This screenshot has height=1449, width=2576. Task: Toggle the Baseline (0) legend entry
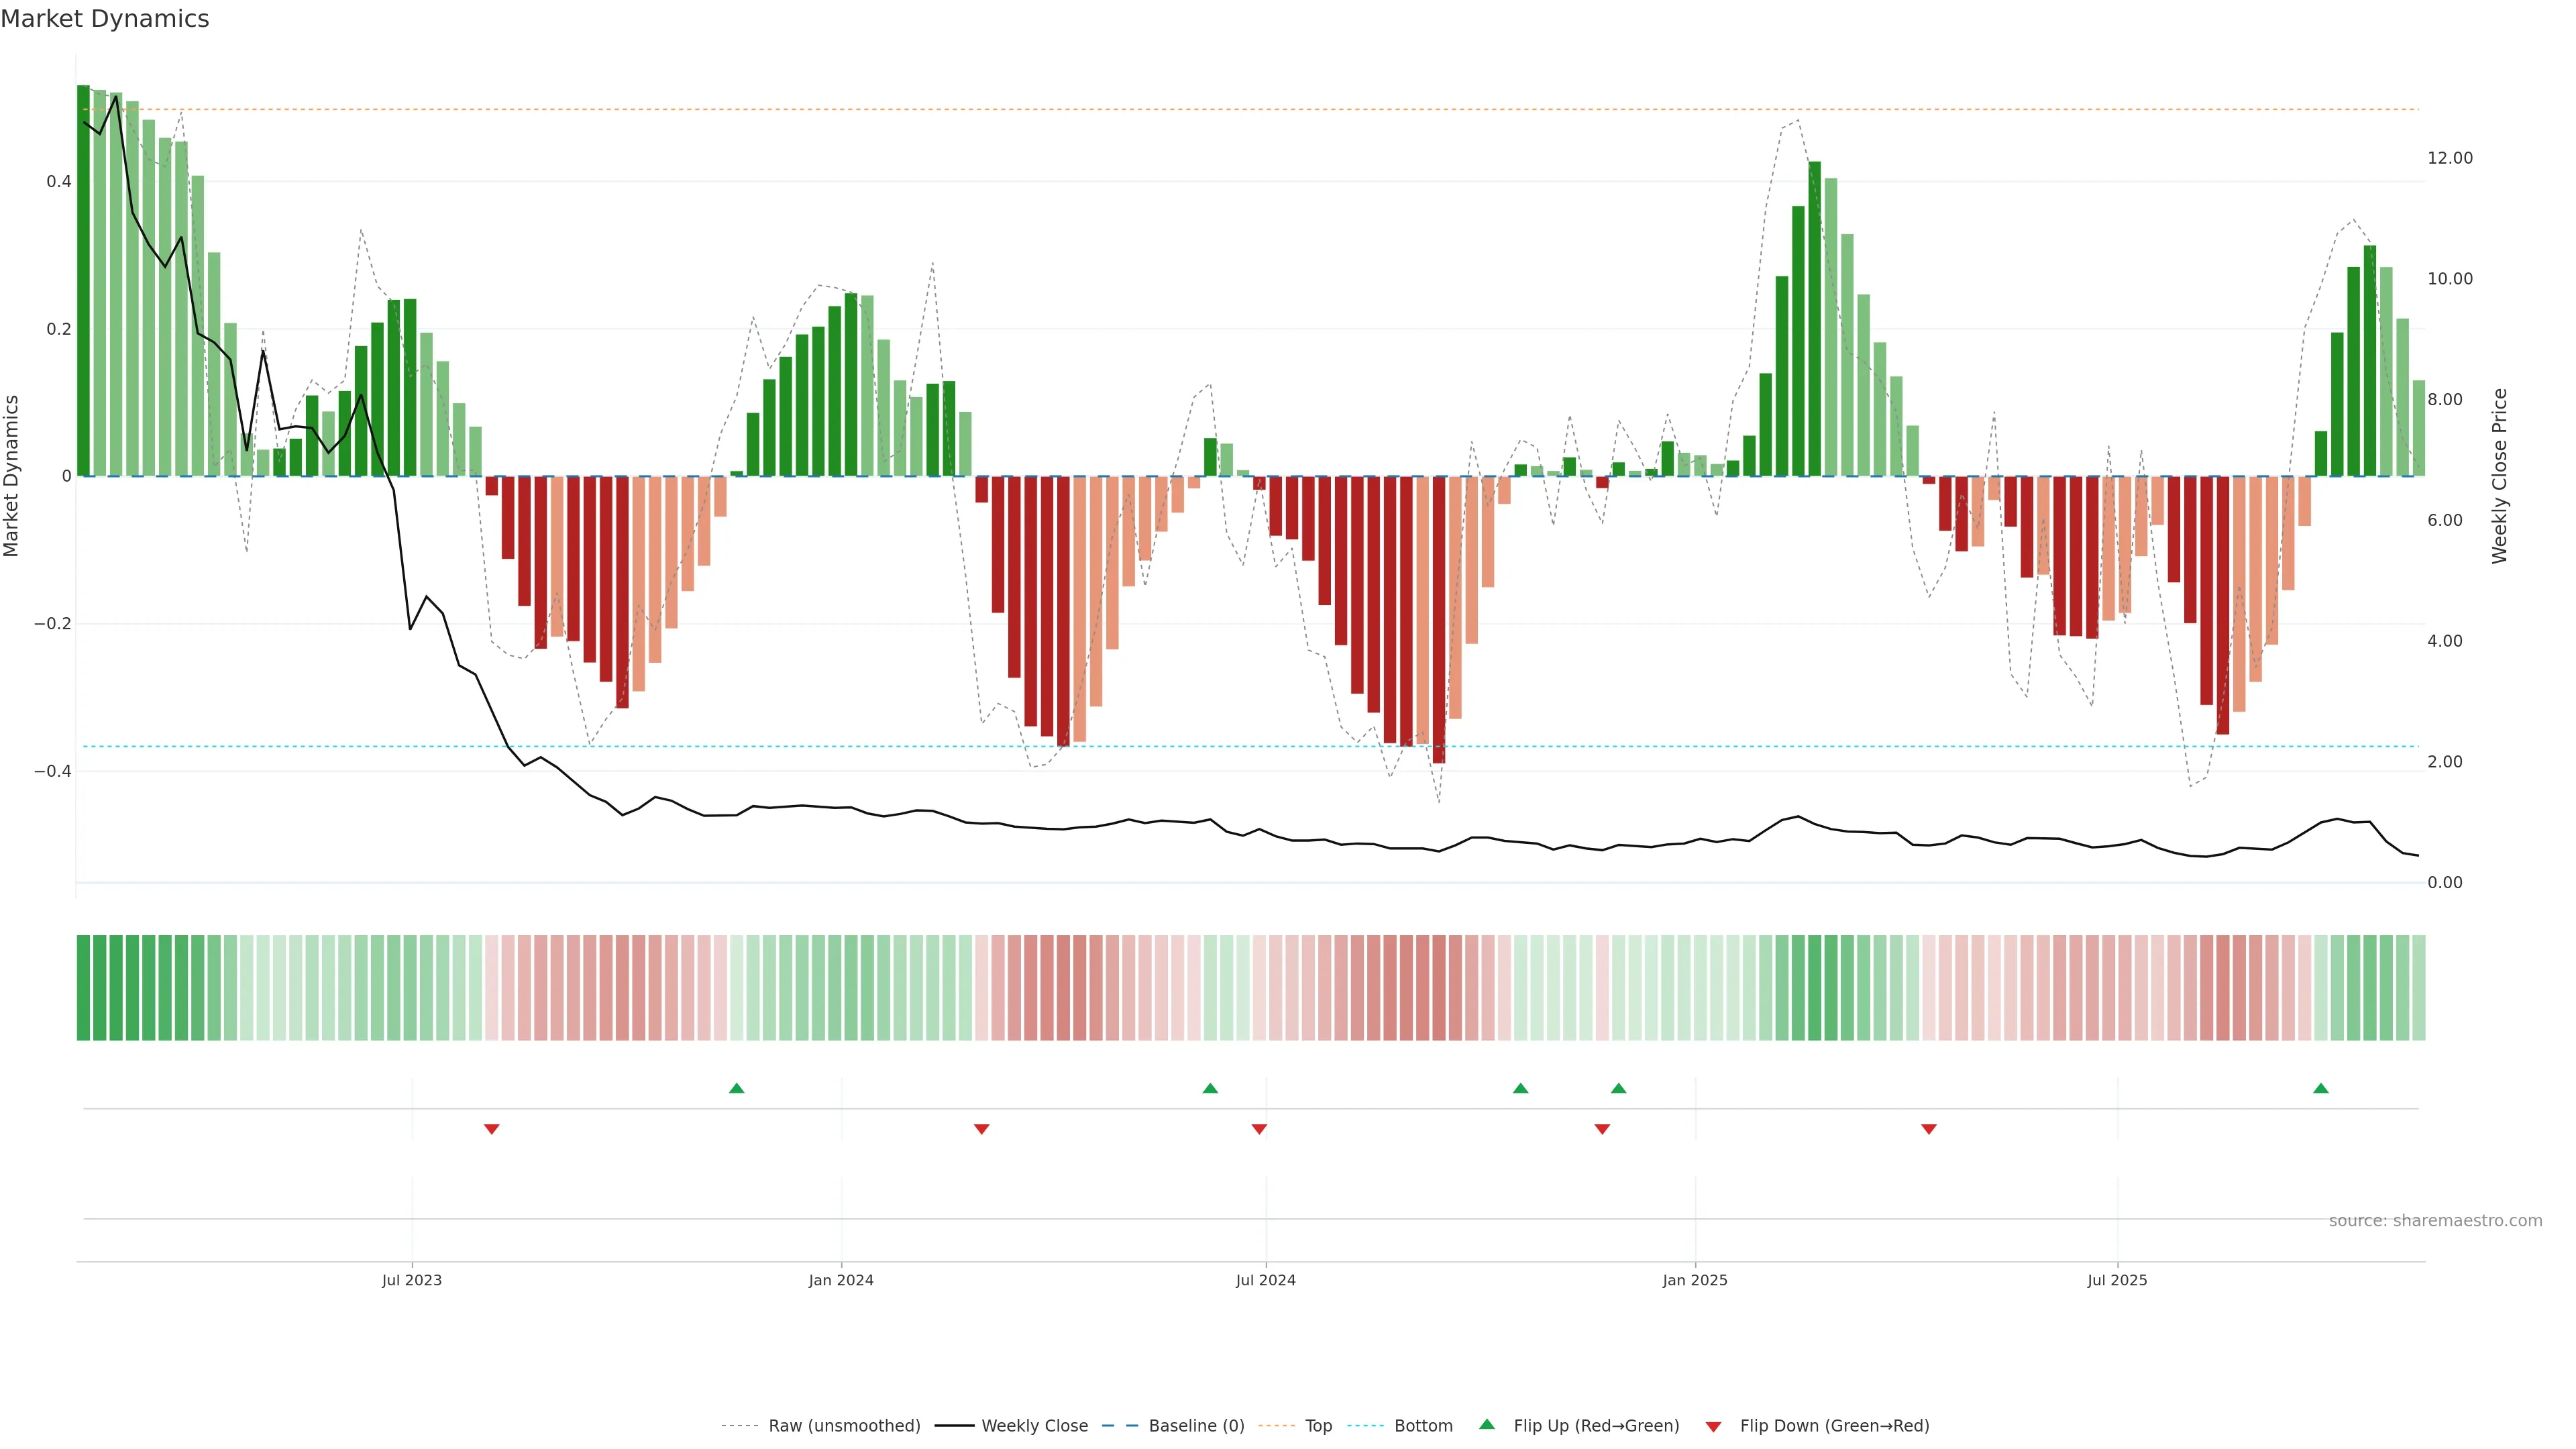click(x=1196, y=1426)
